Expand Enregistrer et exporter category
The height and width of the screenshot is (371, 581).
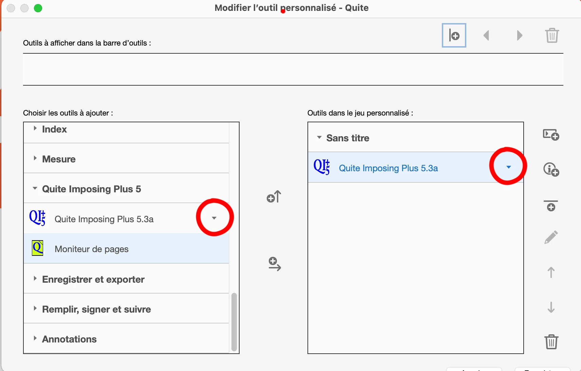tap(35, 279)
